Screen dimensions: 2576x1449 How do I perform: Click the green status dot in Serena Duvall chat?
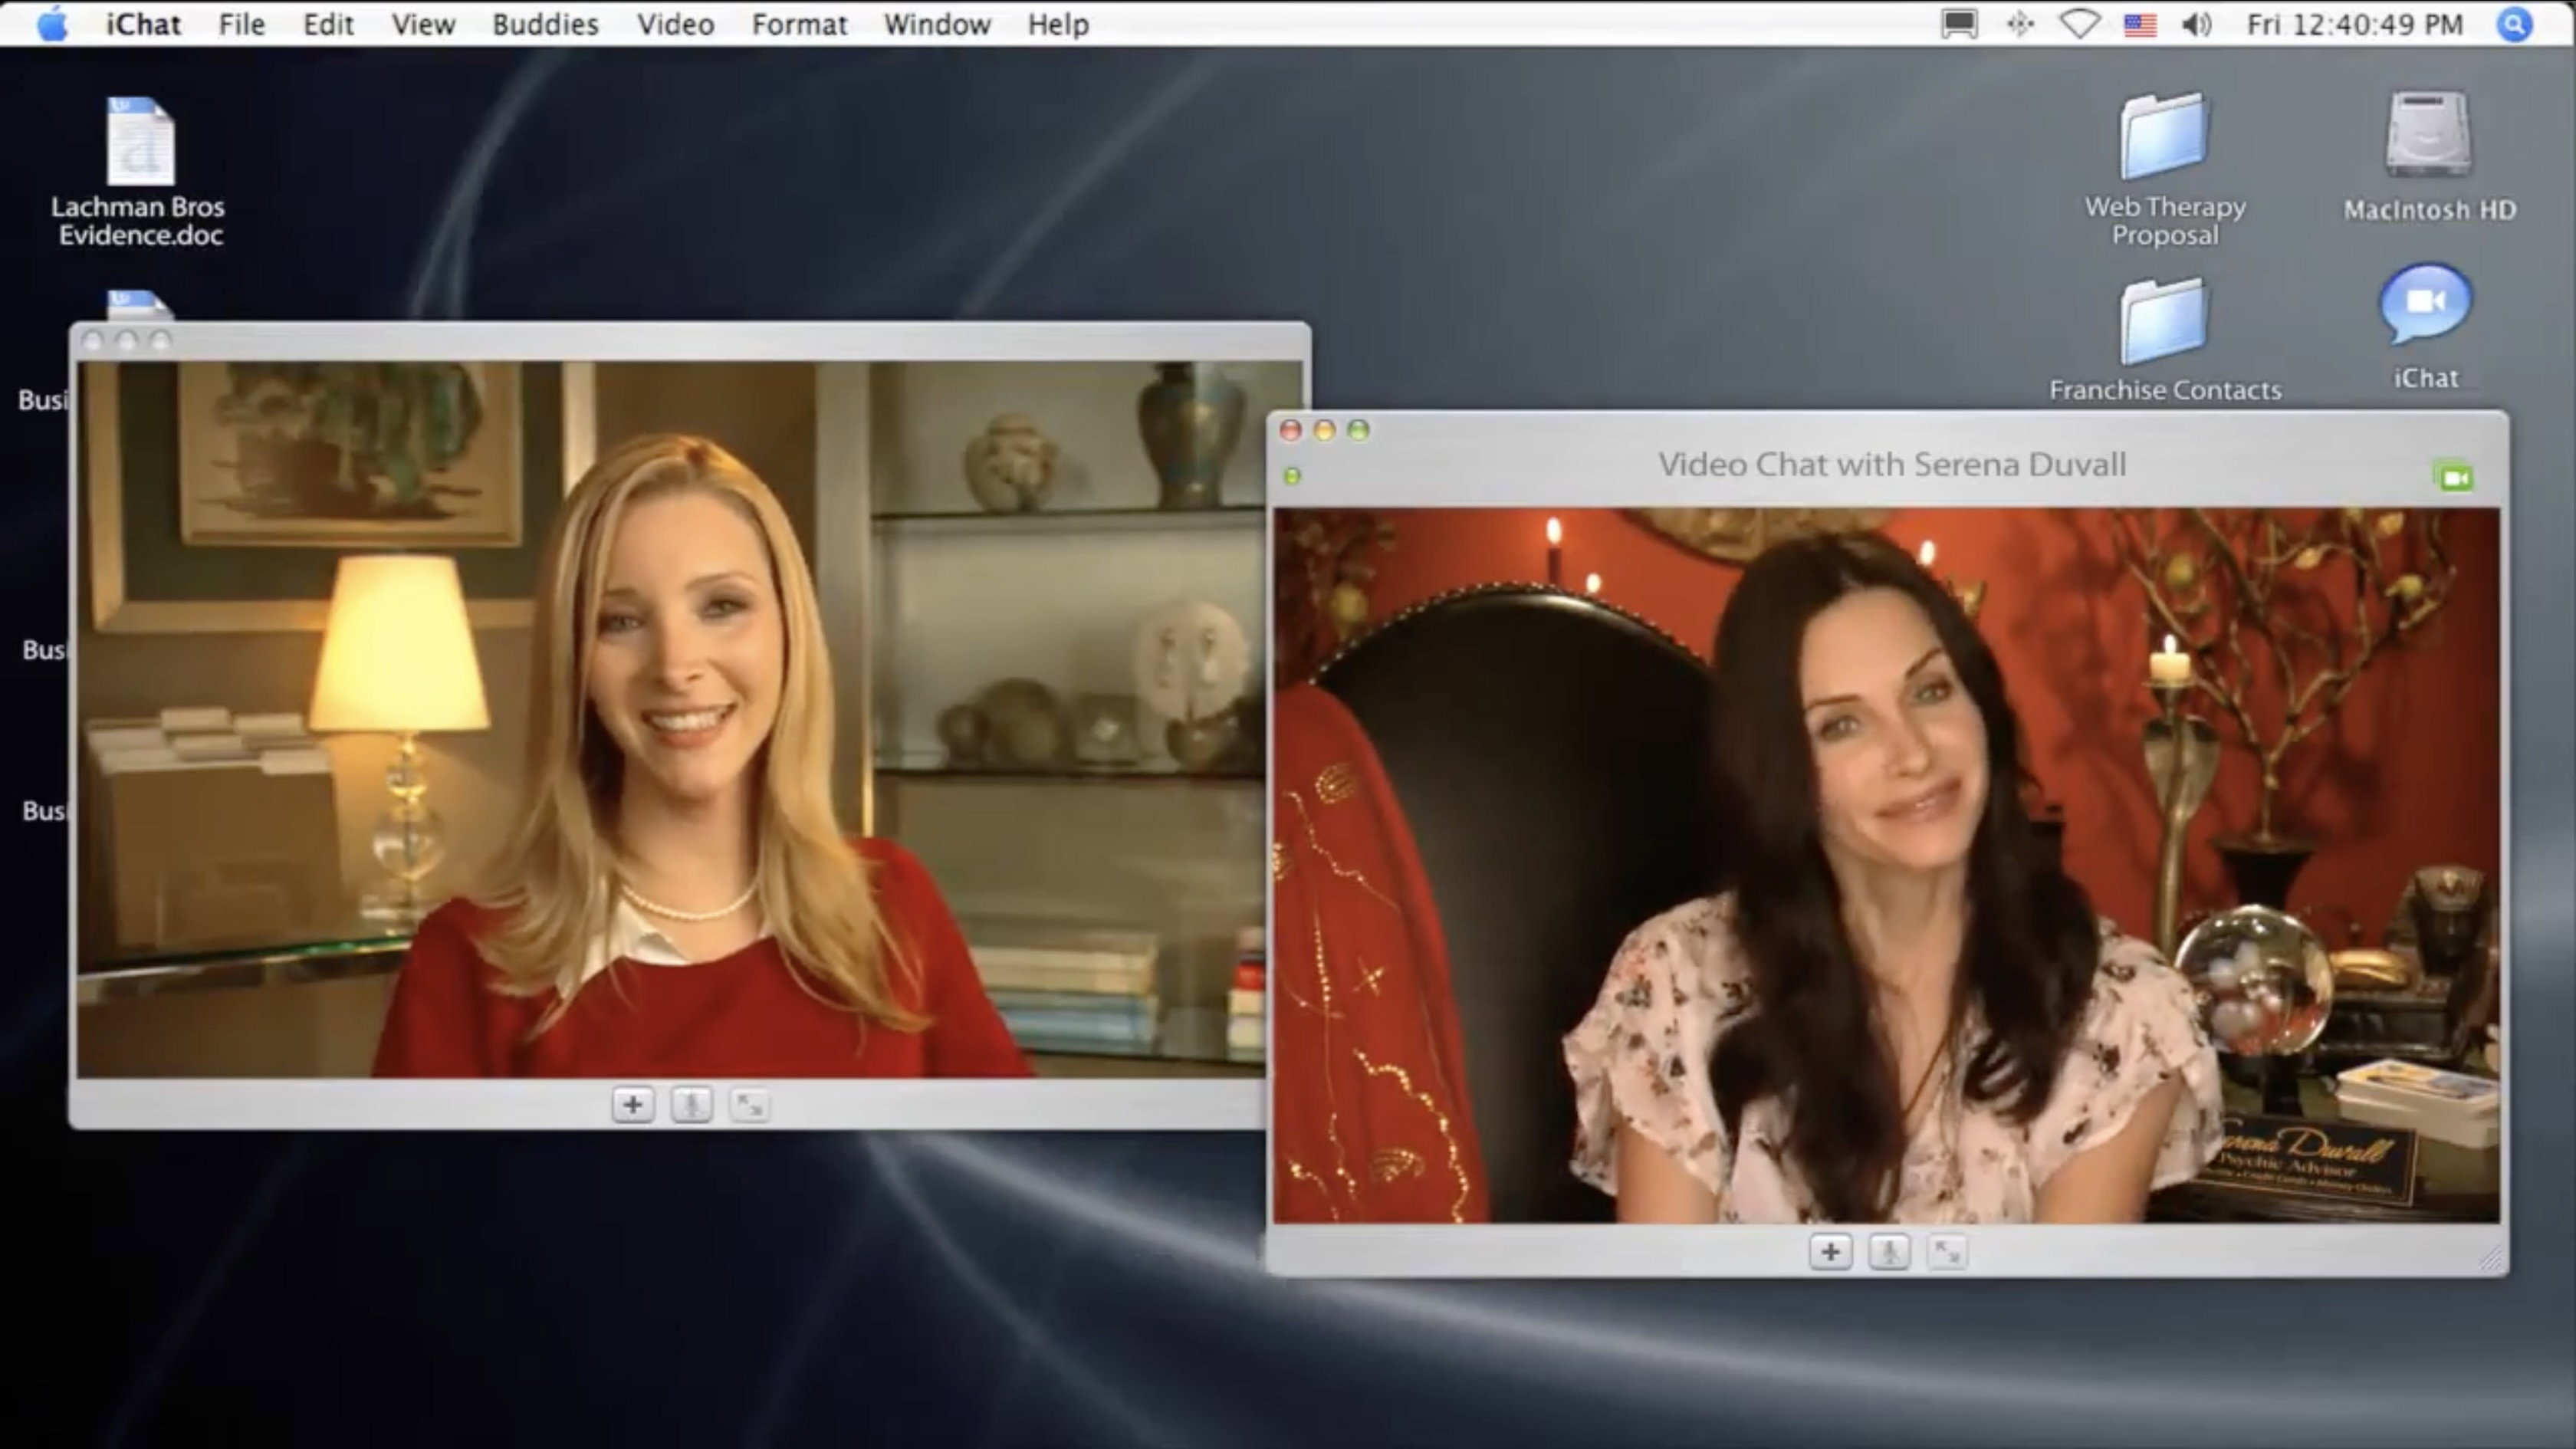pos(1292,476)
